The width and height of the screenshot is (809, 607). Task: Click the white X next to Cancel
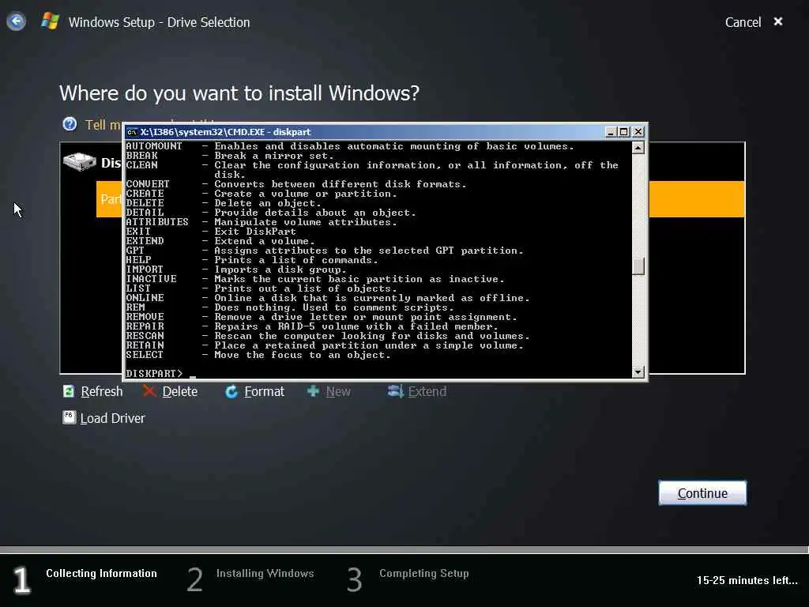(778, 21)
